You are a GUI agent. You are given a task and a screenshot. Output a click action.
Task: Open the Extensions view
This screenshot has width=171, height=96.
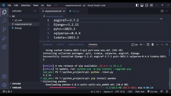coord(4,47)
